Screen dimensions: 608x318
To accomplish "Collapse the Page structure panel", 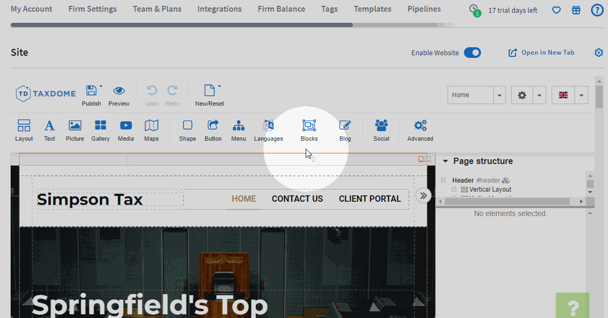I will pos(445,161).
